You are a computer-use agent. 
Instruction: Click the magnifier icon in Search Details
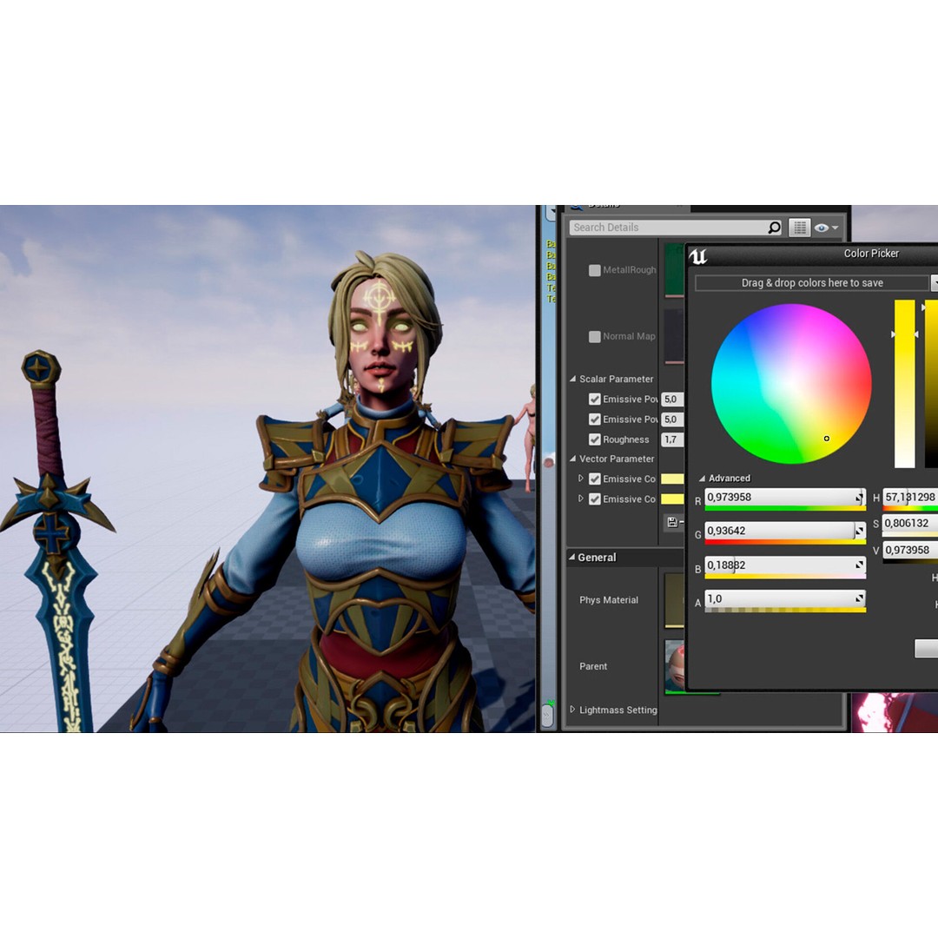coord(774,228)
